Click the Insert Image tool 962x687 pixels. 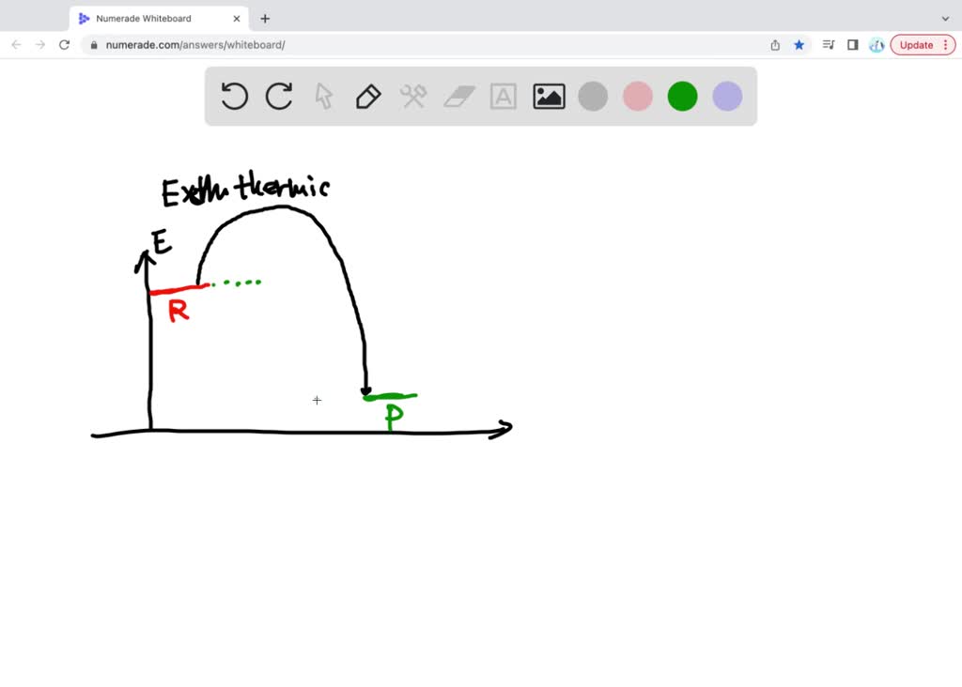[549, 96]
